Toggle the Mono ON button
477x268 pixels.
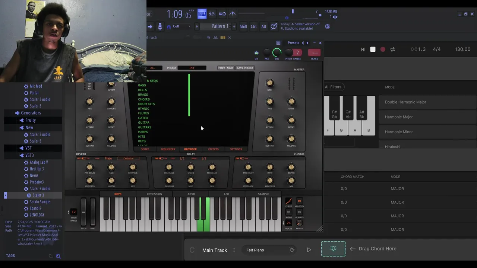coord(288,212)
